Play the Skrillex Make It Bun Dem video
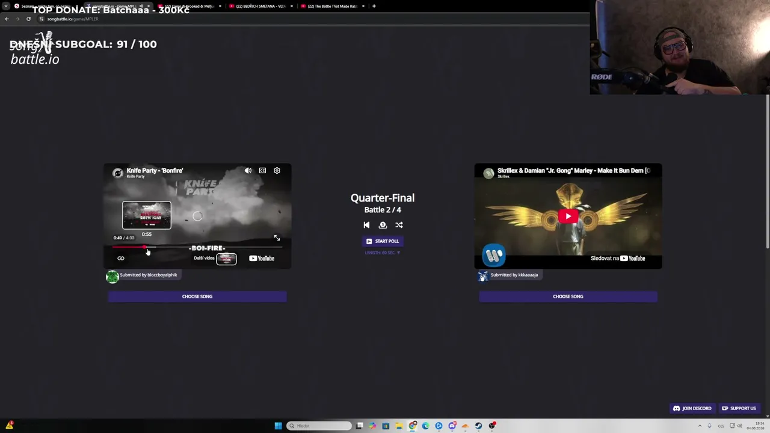The image size is (770, 433). coord(568,216)
